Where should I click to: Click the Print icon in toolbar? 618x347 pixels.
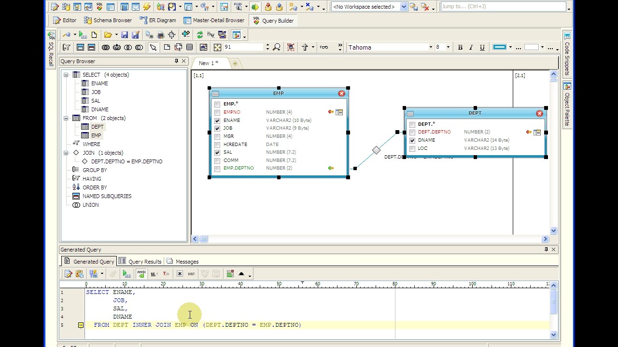160,35
